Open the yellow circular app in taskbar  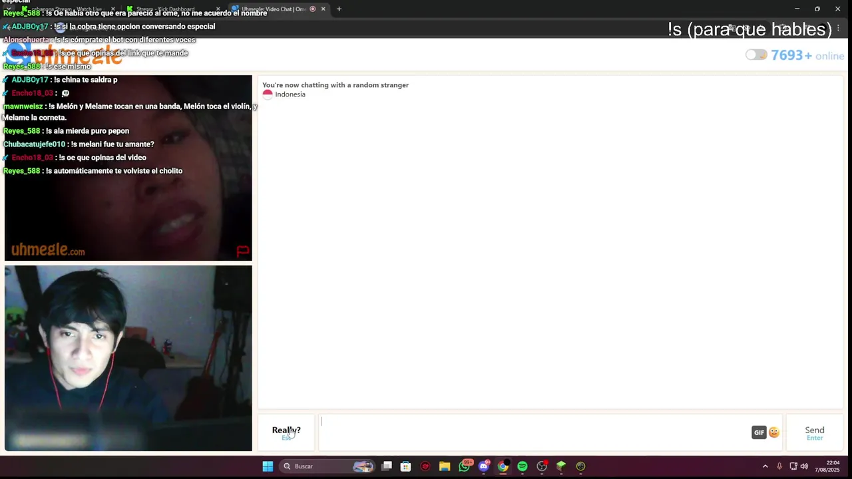click(x=580, y=466)
